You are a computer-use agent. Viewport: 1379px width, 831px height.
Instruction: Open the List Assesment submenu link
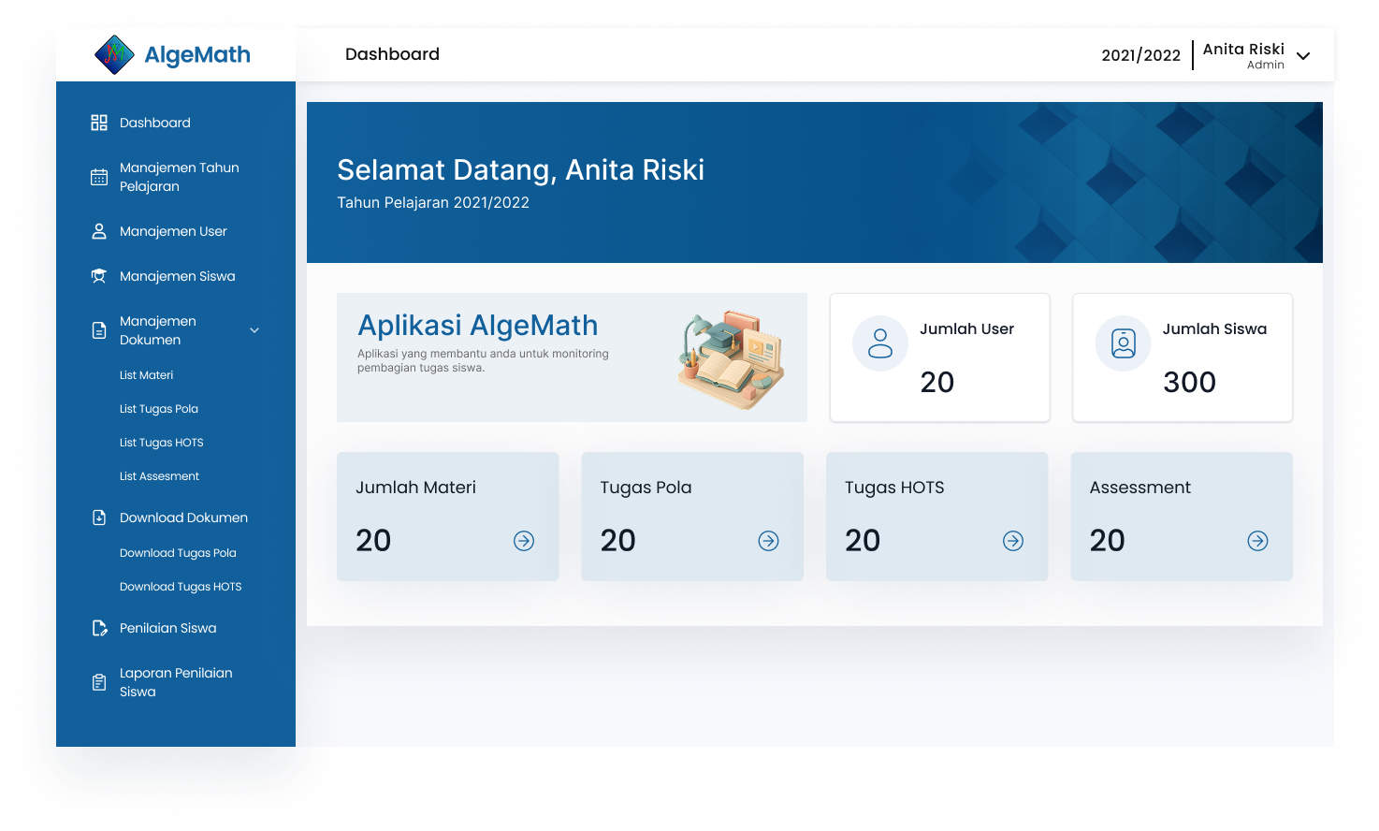(160, 476)
